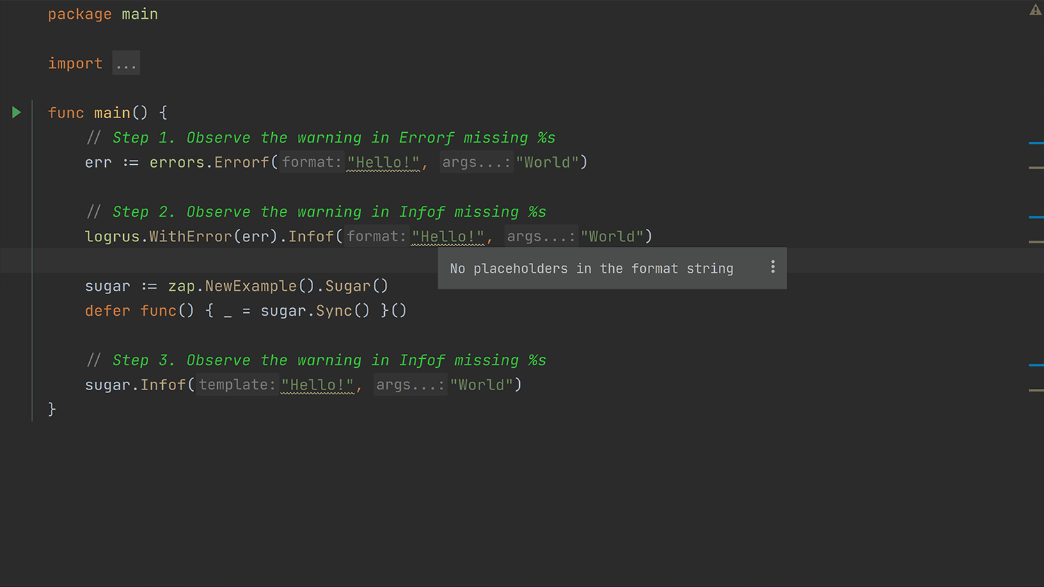
Task: Open the inspections warning widget icon
Action: pyautogui.click(x=1035, y=10)
